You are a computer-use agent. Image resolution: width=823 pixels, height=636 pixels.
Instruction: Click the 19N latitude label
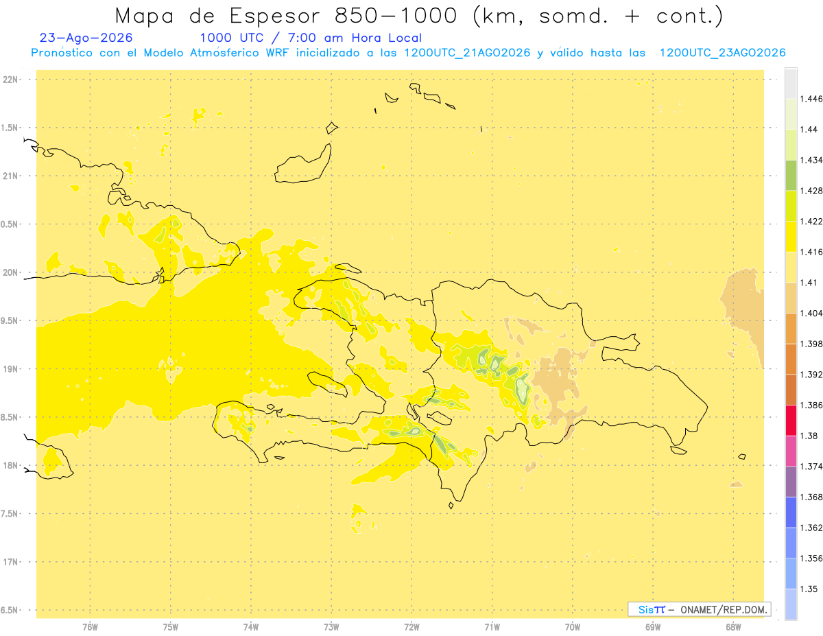pos(11,369)
